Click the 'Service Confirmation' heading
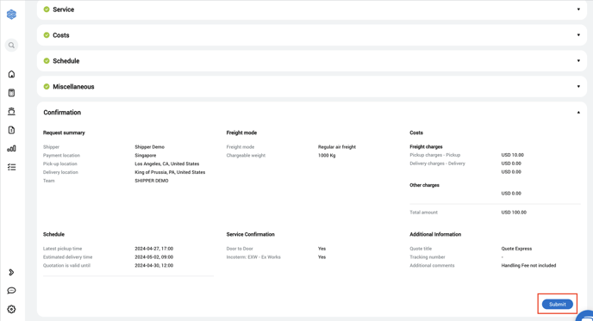The image size is (593, 321). coord(250,234)
